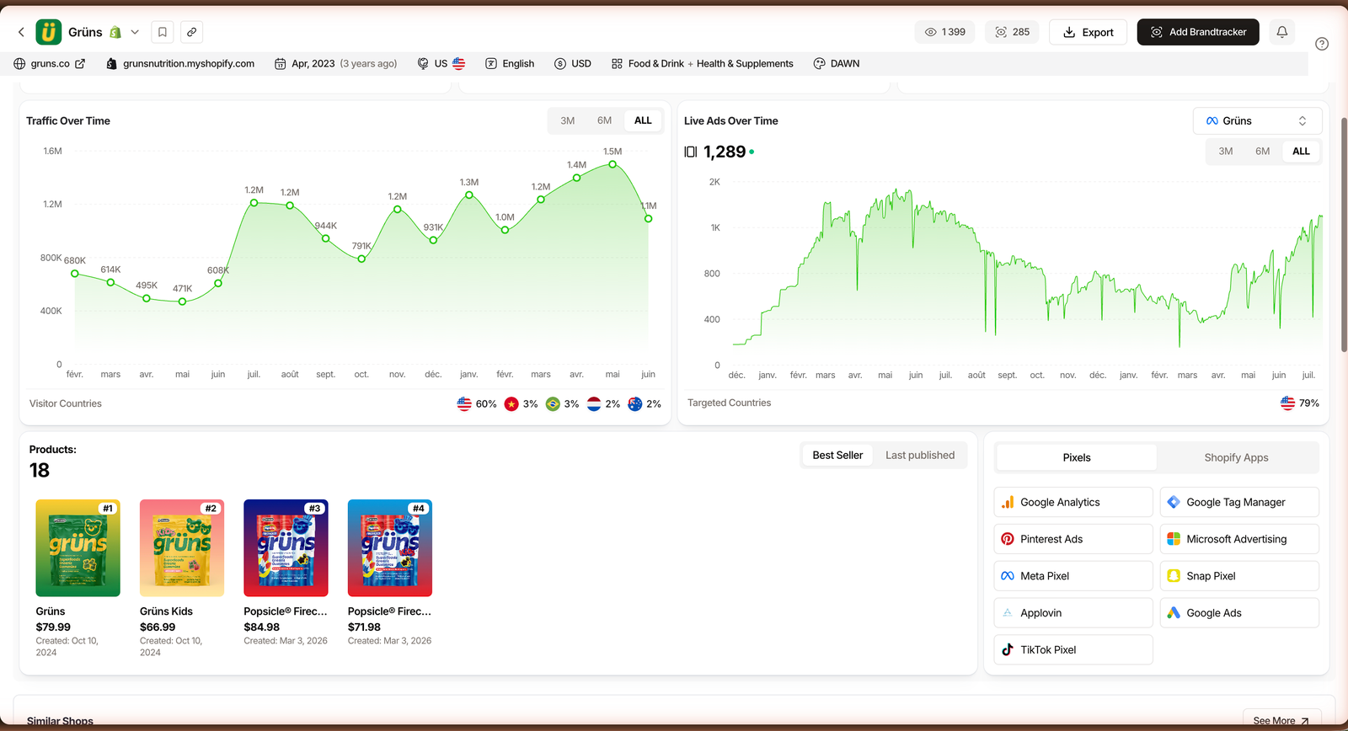Click the Snap Pixel icon
The image size is (1348, 731).
(x=1174, y=576)
